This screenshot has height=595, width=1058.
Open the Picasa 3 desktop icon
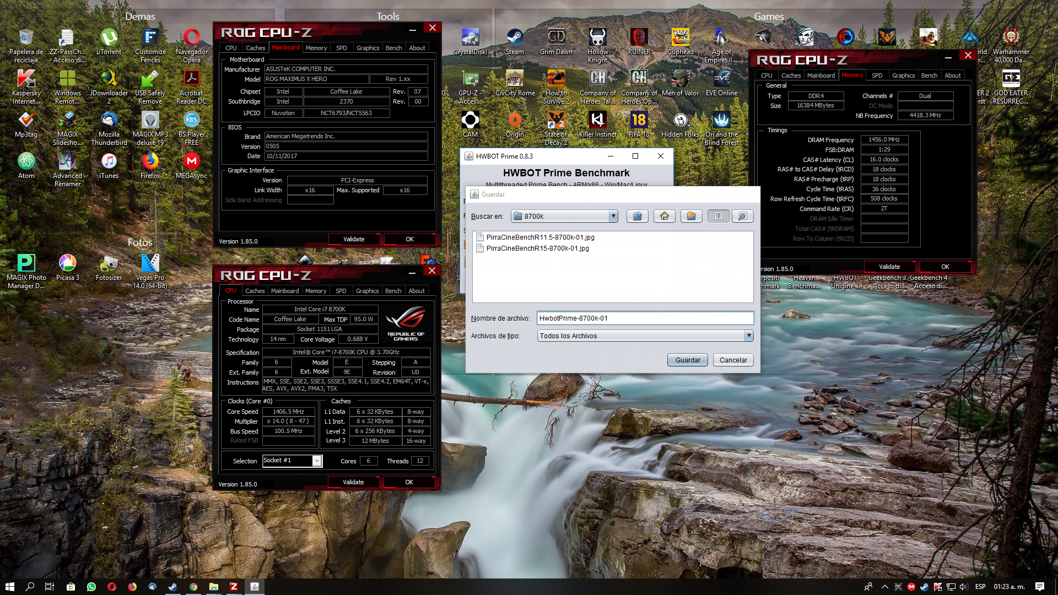67,268
